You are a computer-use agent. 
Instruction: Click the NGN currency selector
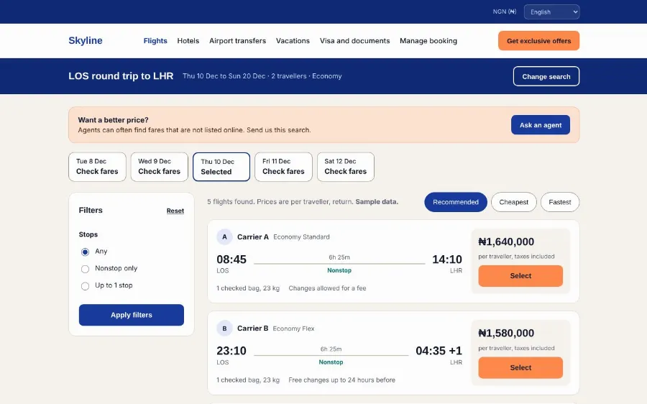click(x=504, y=12)
